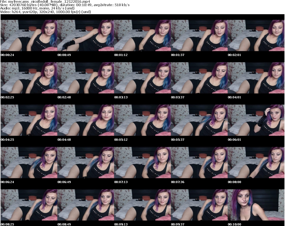Select the thumbnail frame at 00:05:12
Viewport: 285px width, 226px height.
click(142, 120)
